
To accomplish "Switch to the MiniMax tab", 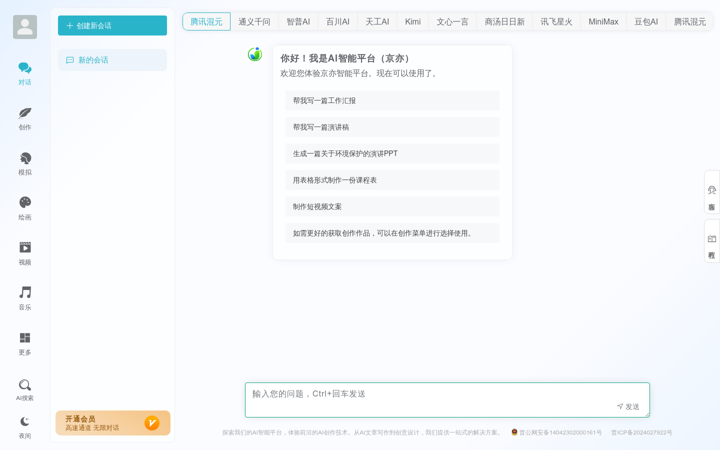I will pos(603,21).
